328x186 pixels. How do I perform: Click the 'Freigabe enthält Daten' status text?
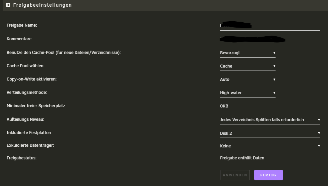pyautogui.click(x=242, y=158)
